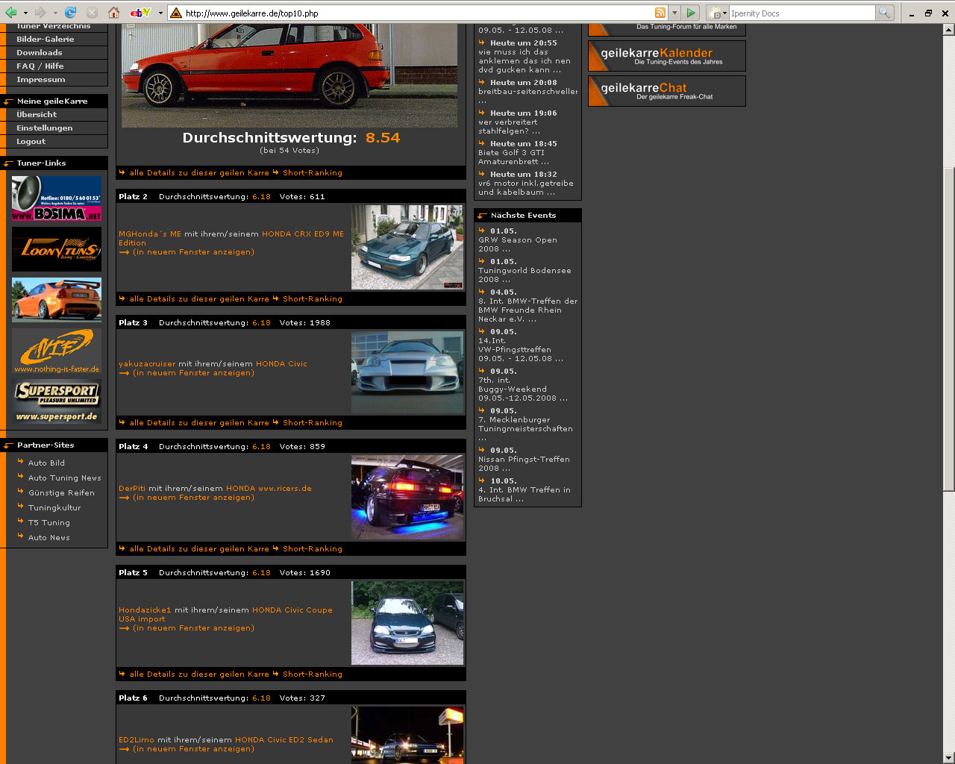Click the Ipernity Docs search field
Image resolution: width=955 pixels, height=764 pixels.
(x=801, y=13)
